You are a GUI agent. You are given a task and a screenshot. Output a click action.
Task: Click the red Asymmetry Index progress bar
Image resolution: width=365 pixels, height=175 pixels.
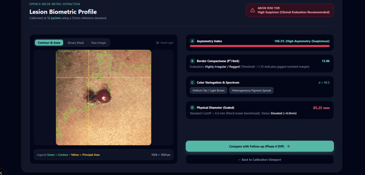tap(259, 46)
